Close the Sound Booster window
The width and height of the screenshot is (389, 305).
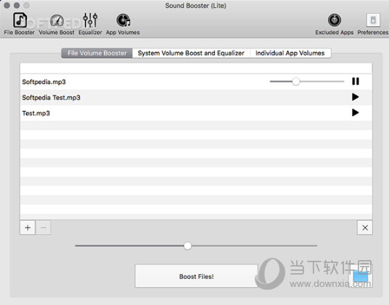[7, 5]
